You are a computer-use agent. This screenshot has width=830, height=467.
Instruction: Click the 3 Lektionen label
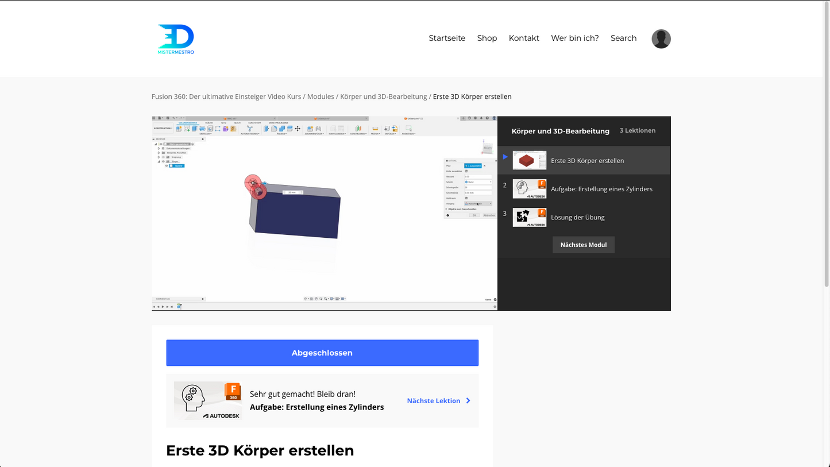638,131
